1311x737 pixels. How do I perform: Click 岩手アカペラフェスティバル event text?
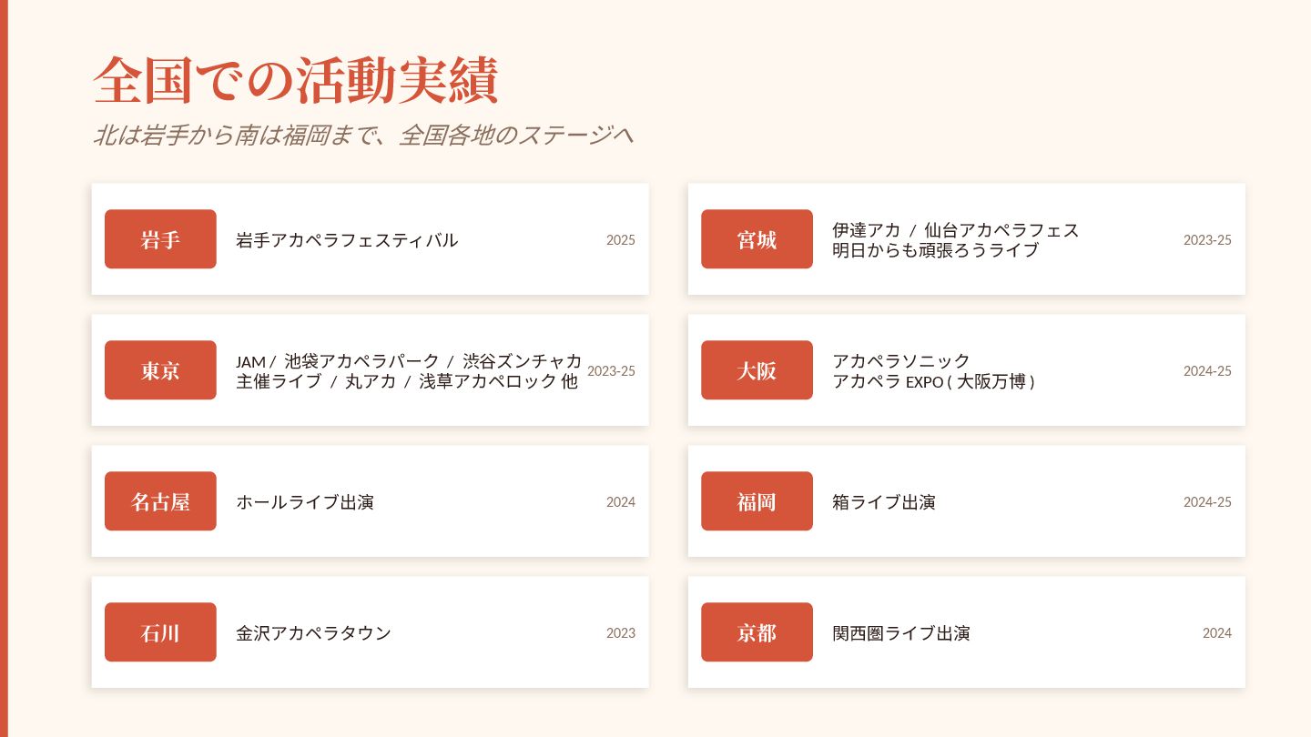click(x=347, y=240)
